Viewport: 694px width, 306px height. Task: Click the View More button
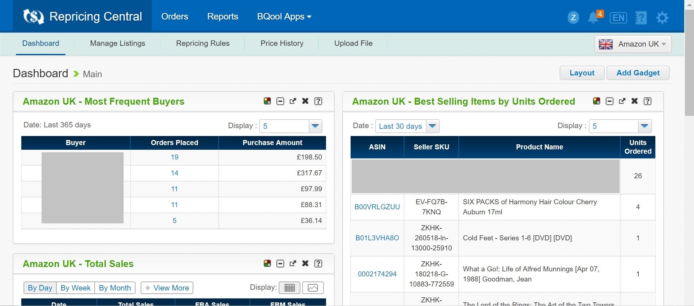pyautogui.click(x=167, y=288)
